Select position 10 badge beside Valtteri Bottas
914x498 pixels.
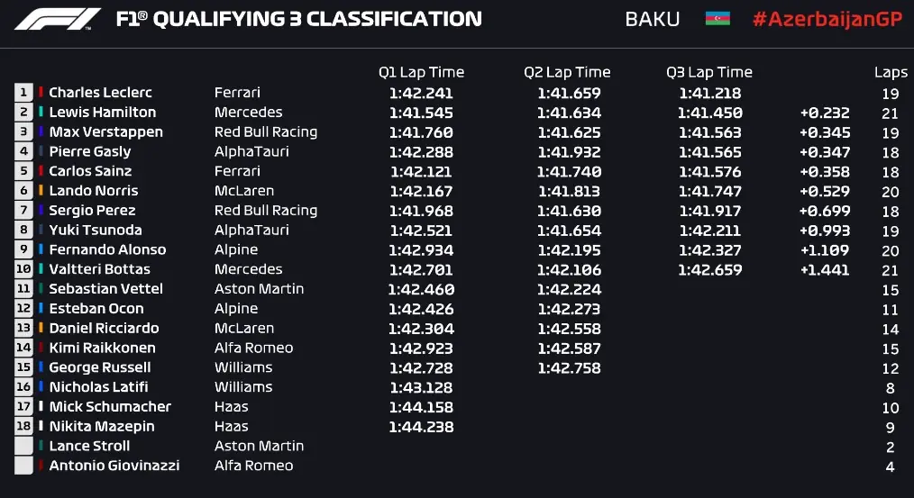23,269
